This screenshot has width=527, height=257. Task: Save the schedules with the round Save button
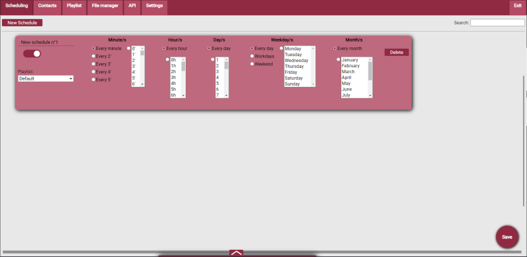507,237
